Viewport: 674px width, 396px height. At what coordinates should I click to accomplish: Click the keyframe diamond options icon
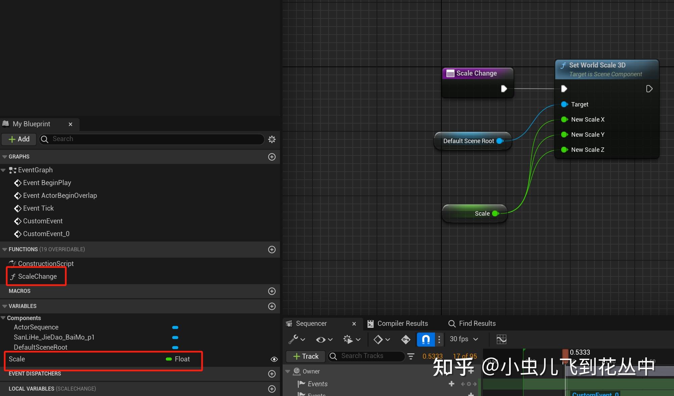[x=378, y=339]
